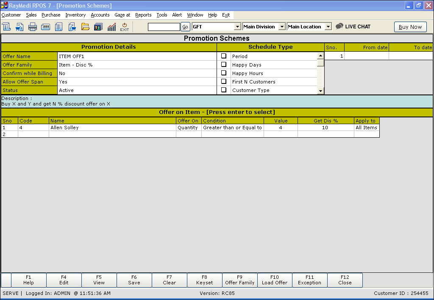Click the Apply to All Items cell
Image resolution: width=434 pixels, height=300 pixels.
point(367,128)
